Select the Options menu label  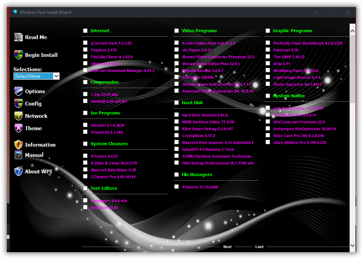click(35, 91)
